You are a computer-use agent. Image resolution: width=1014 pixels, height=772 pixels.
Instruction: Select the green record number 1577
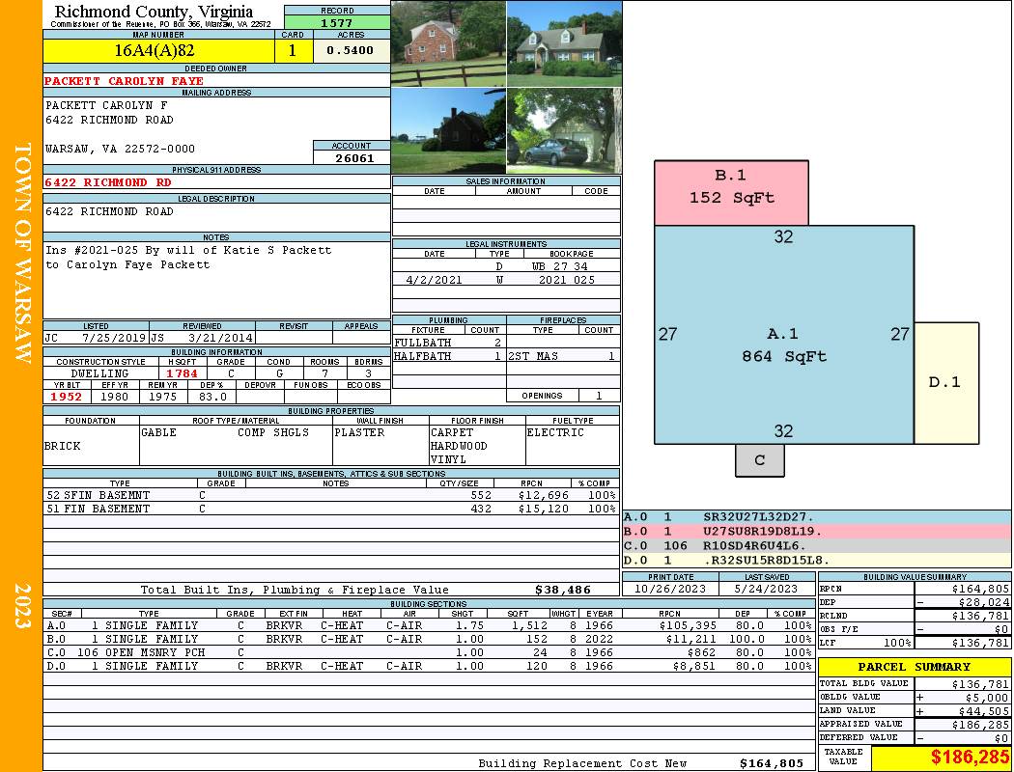click(x=337, y=23)
